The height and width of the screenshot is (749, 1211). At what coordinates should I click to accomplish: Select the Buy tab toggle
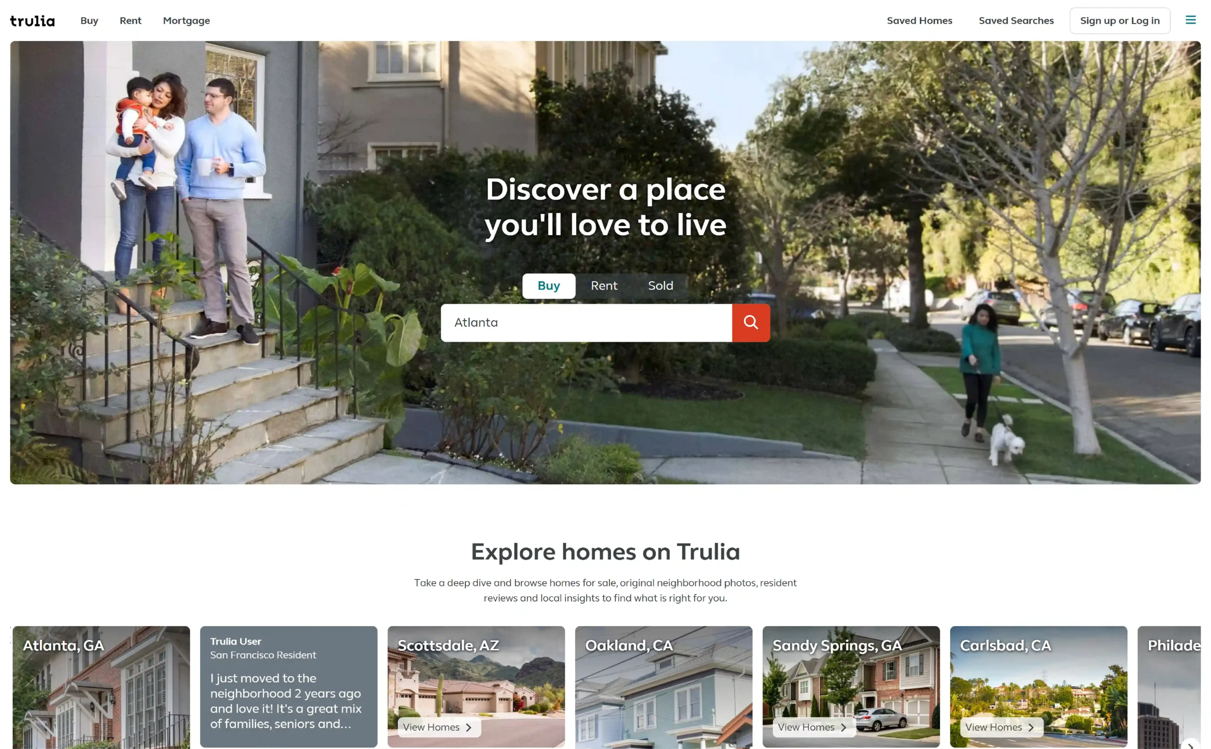tap(548, 286)
